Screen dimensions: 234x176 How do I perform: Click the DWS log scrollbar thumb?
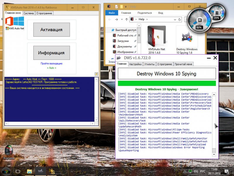tap(214, 150)
